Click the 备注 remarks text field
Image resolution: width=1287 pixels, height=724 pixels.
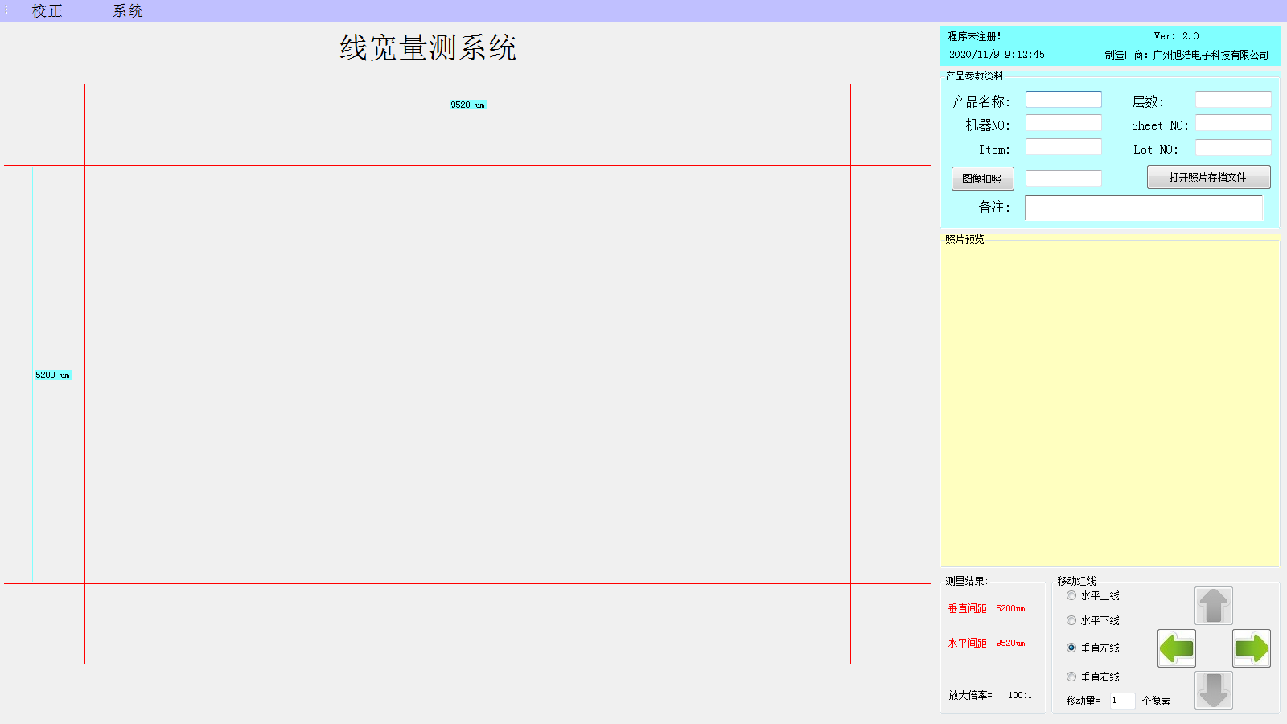(1143, 208)
